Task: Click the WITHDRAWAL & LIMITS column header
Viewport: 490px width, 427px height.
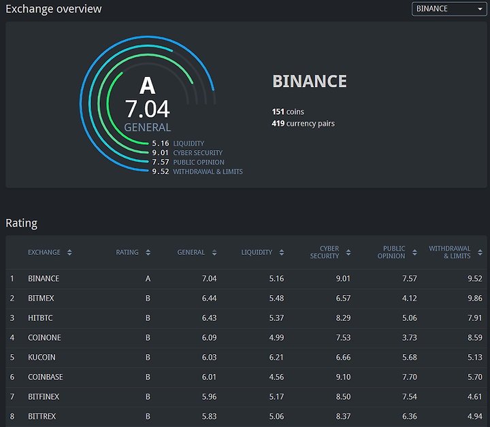Action: 450,252
